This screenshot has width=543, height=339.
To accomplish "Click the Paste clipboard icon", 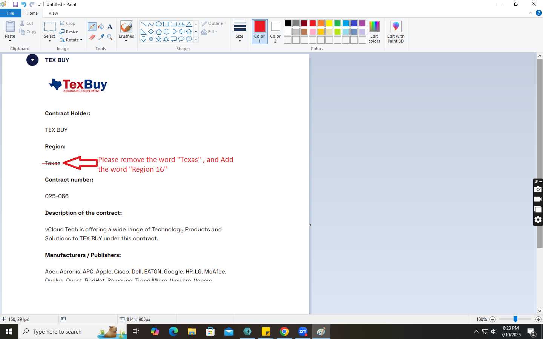I will pos(10,27).
